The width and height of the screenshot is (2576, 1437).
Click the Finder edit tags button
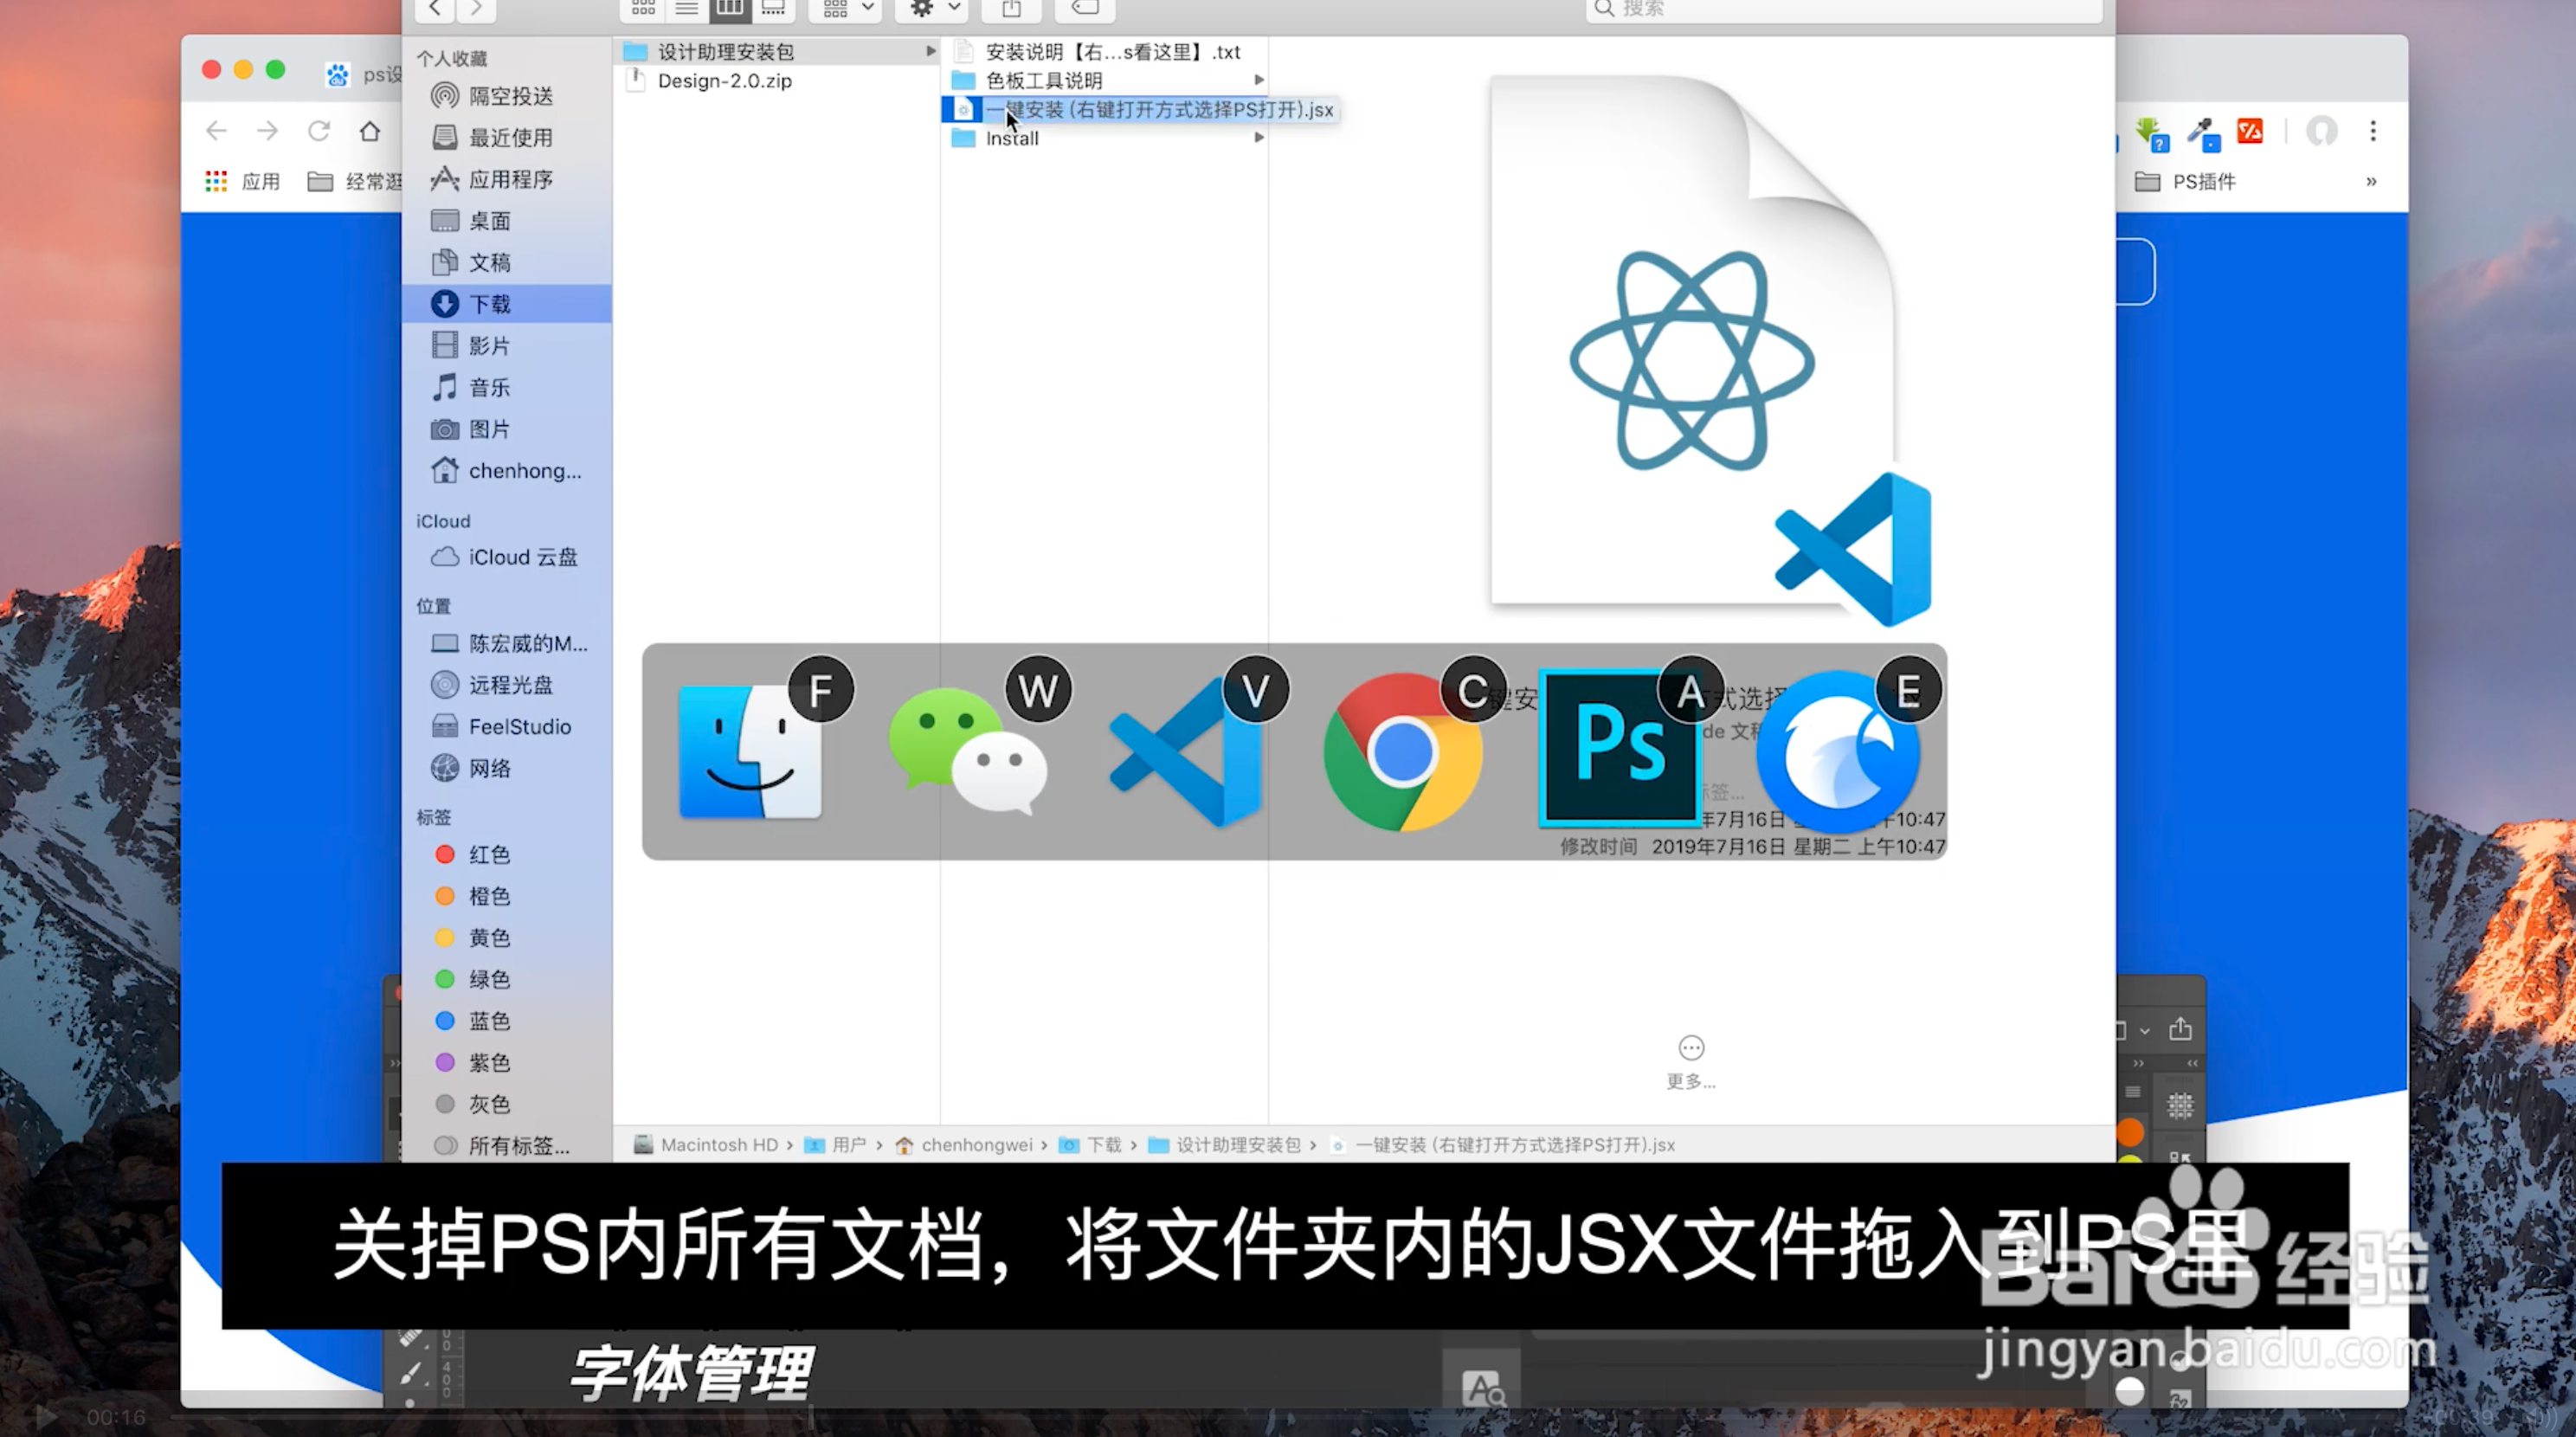click(1085, 9)
